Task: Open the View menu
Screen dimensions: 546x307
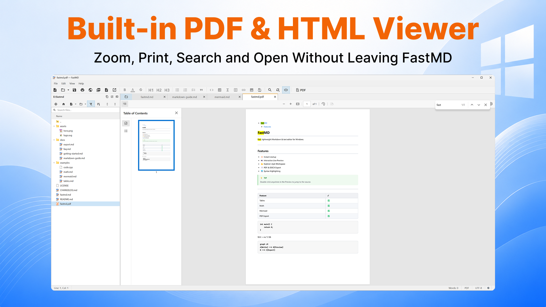Action: [x=72, y=84]
